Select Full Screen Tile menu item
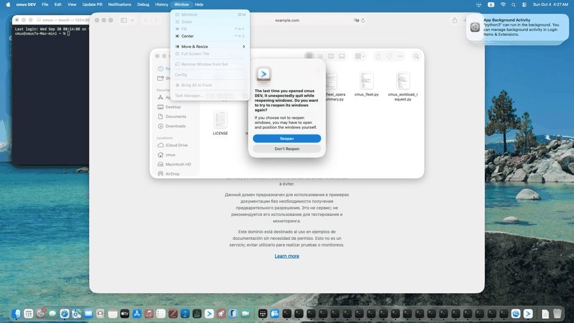 pyautogui.click(x=210, y=54)
